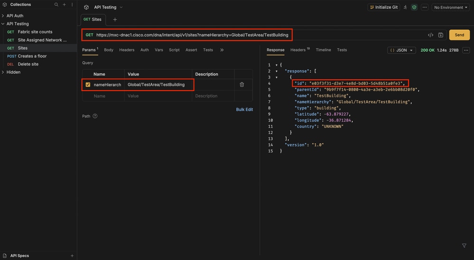This screenshot has height=260, width=474.
Task: Select the Response tab
Action: pos(275,50)
